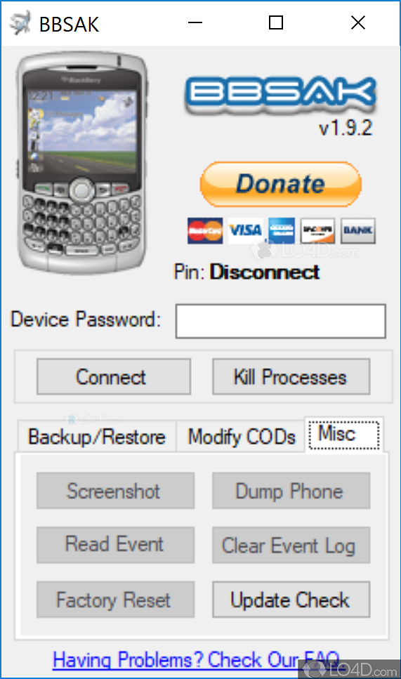Click the BBSAK logo banner
This screenshot has width=401, height=679.
[x=280, y=94]
